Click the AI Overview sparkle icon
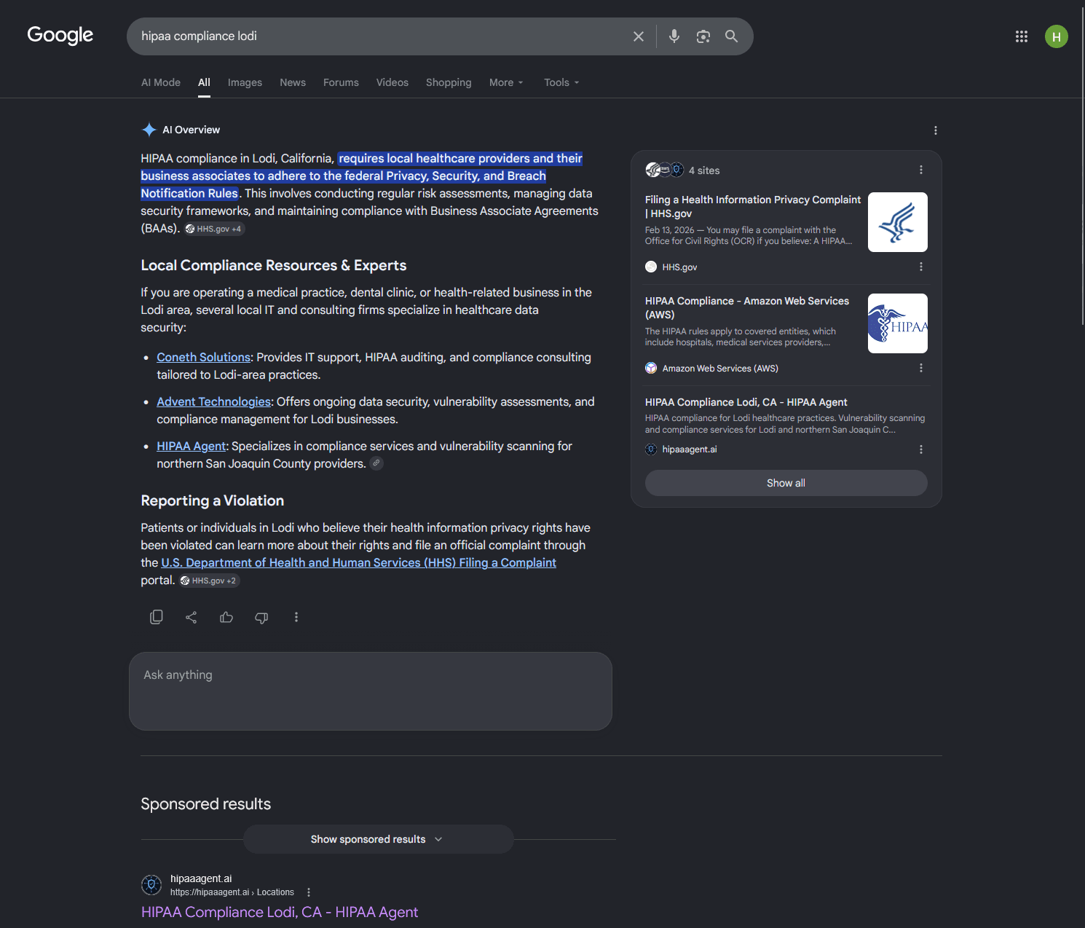The width and height of the screenshot is (1085, 928). tap(149, 130)
